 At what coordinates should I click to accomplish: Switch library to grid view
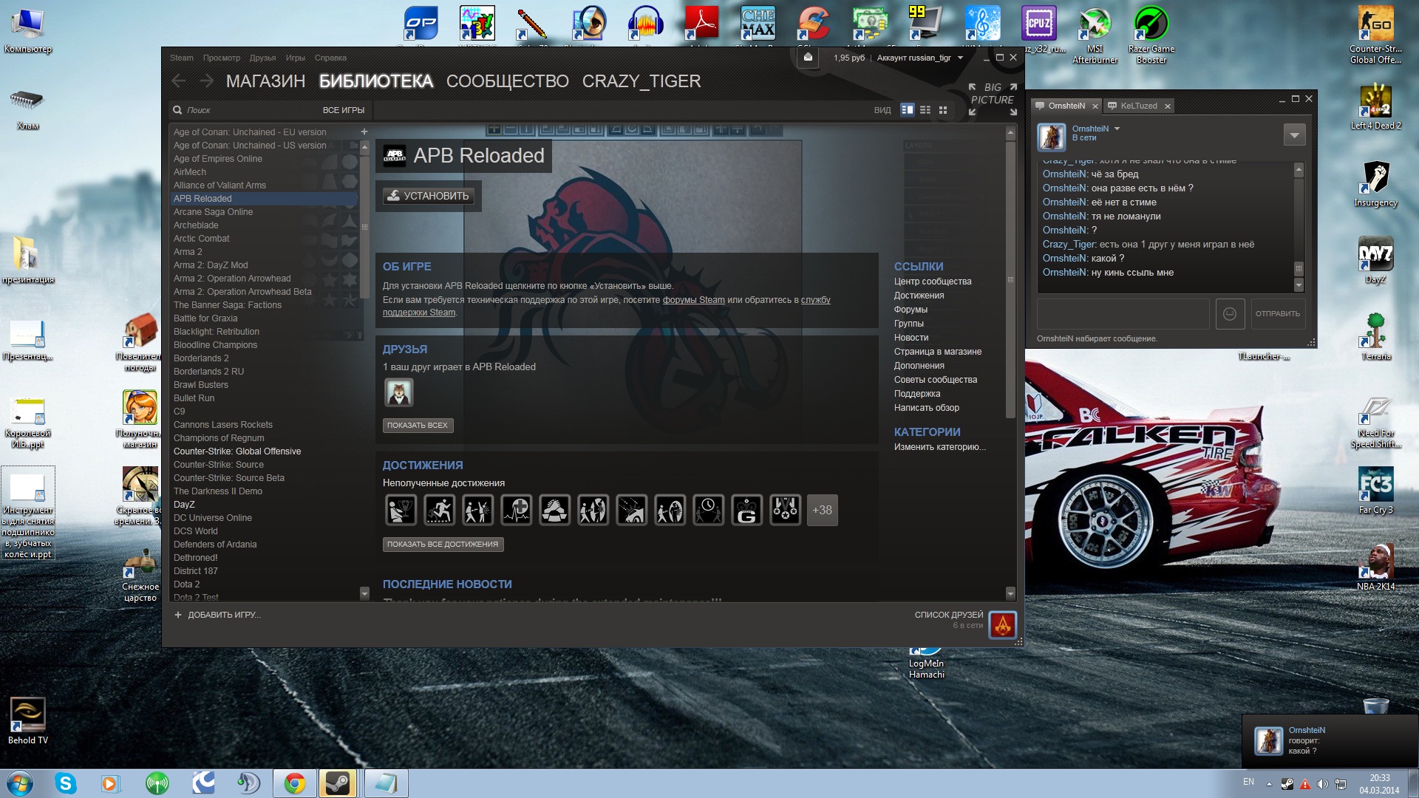(943, 110)
